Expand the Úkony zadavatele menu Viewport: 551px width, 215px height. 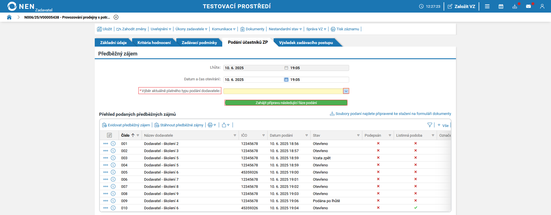[x=191, y=29]
